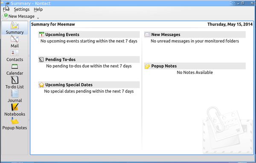Minimize the Kontact window
Screen dimensions: 256x163
pos(238,3)
